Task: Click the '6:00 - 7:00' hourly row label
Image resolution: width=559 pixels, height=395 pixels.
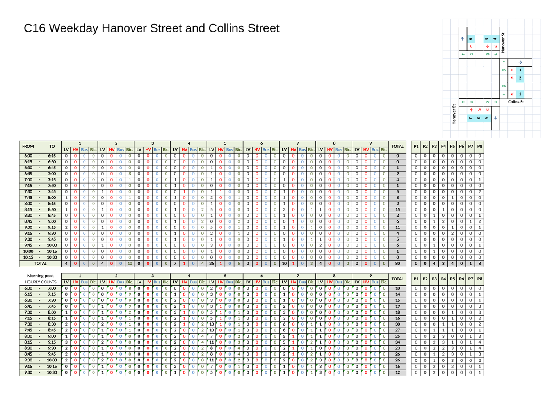Action: (40, 289)
